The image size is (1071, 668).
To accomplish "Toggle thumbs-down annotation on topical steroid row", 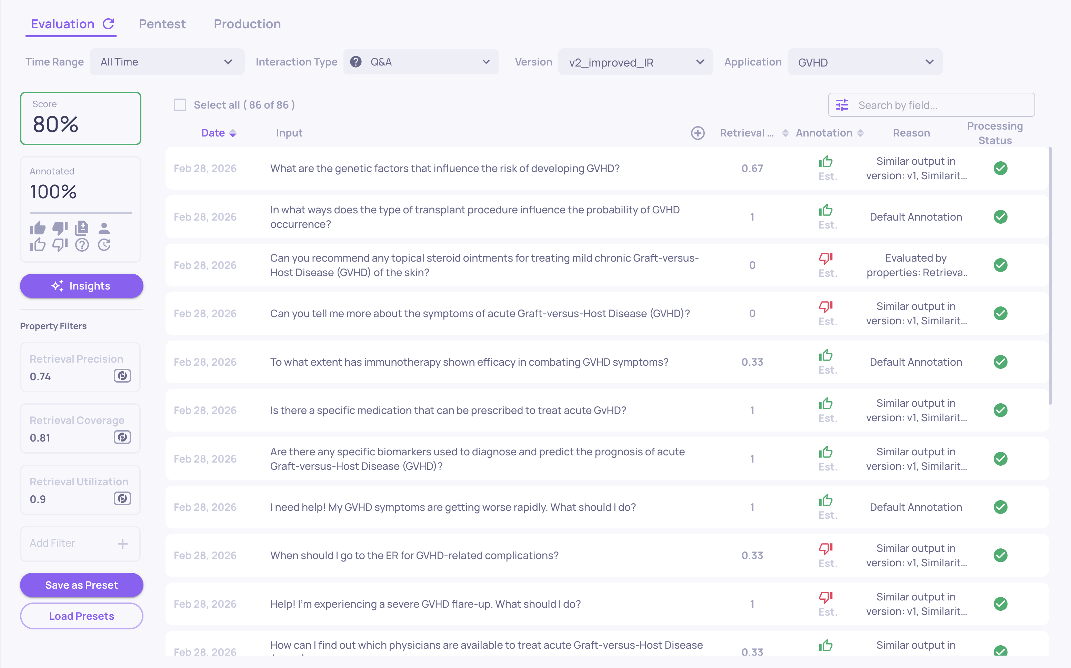I will pyautogui.click(x=826, y=258).
